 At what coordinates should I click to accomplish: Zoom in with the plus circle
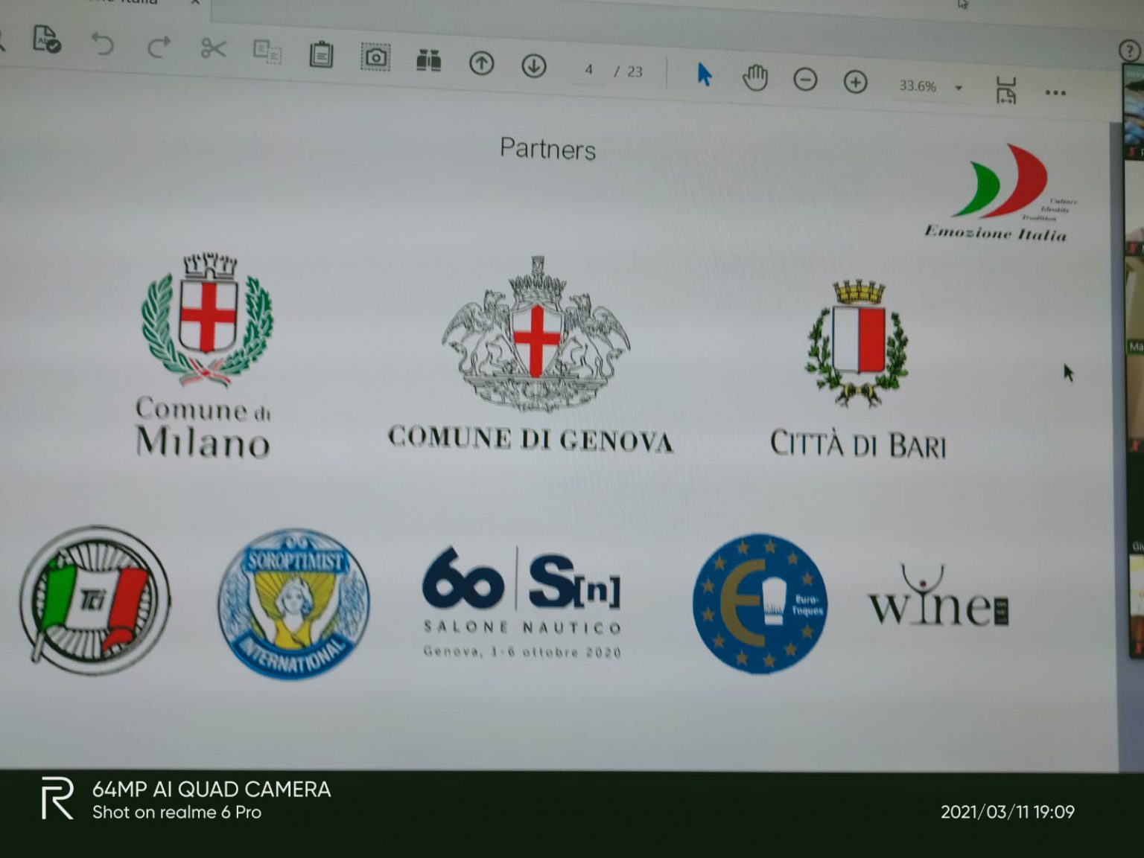click(x=855, y=82)
